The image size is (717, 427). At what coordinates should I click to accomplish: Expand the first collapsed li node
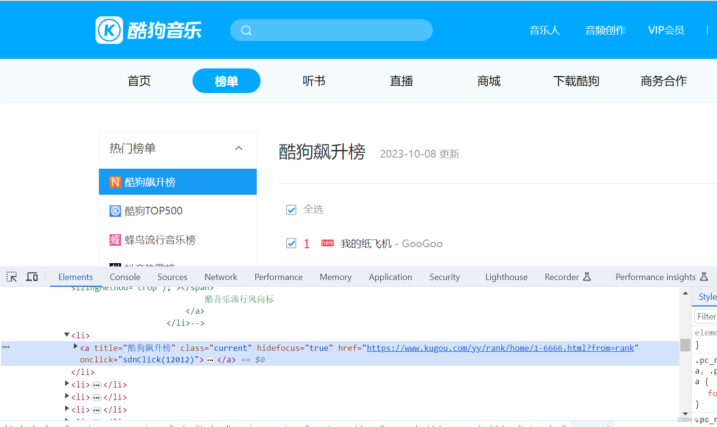pos(67,384)
